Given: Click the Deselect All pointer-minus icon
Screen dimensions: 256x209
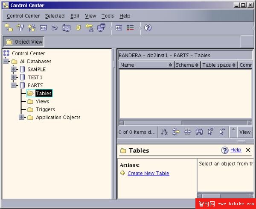Looking at the screenshot, I should point(222,132).
